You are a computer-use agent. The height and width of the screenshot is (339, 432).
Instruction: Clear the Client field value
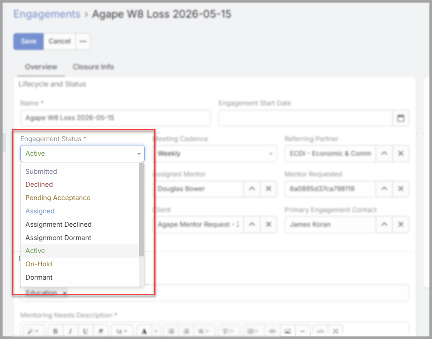[x=268, y=225]
